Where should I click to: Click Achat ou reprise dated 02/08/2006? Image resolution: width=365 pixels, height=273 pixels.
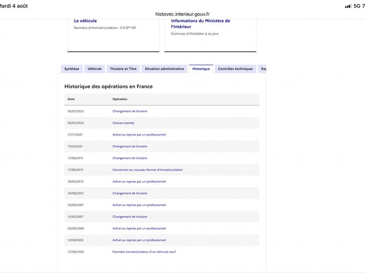tap(139, 228)
